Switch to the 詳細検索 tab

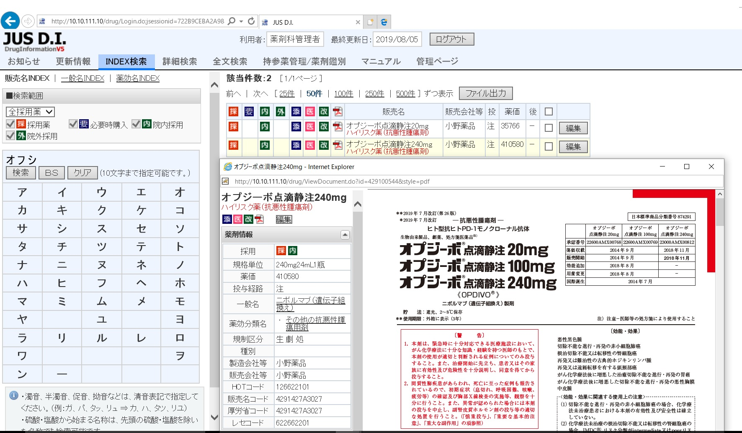pos(180,61)
